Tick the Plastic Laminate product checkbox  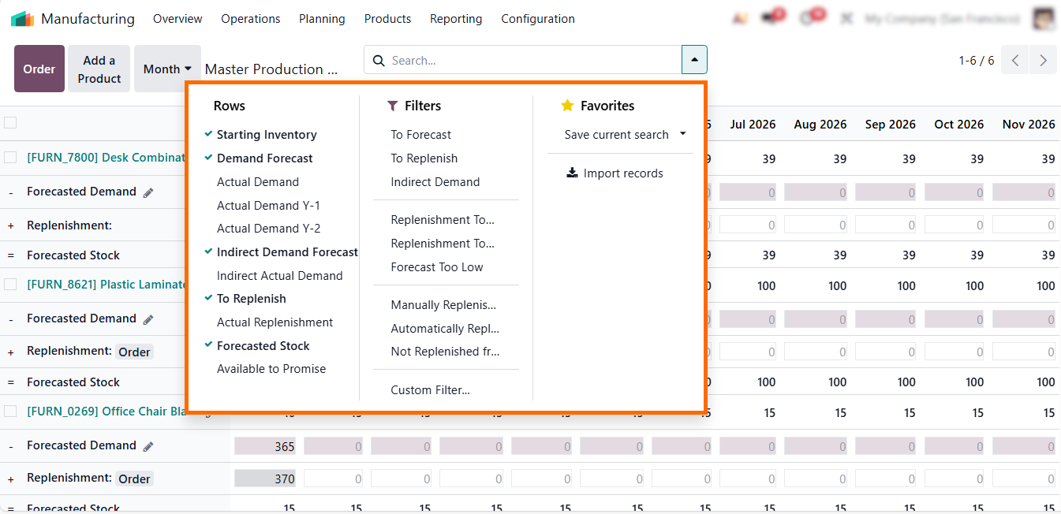[10, 285]
